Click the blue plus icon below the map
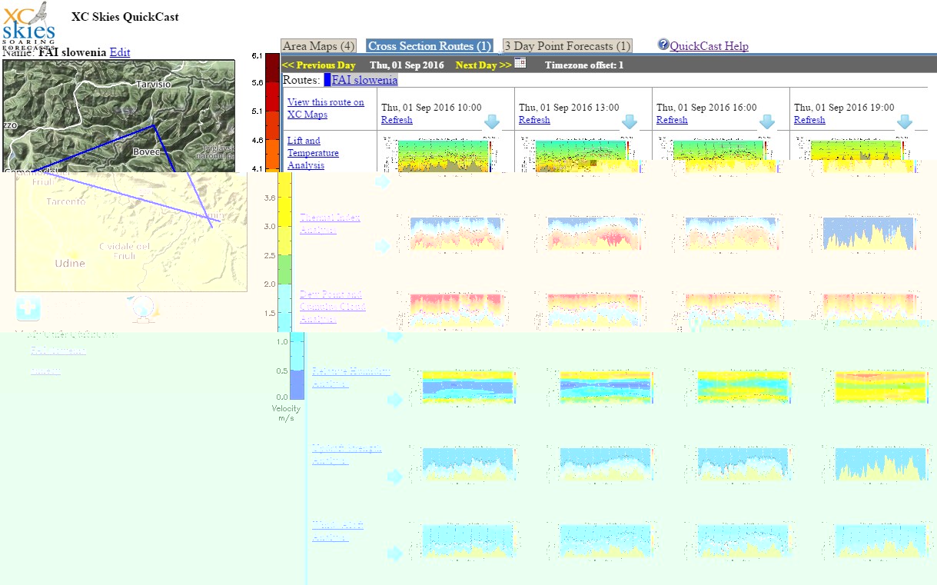937x585 pixels. coord(28,309)
